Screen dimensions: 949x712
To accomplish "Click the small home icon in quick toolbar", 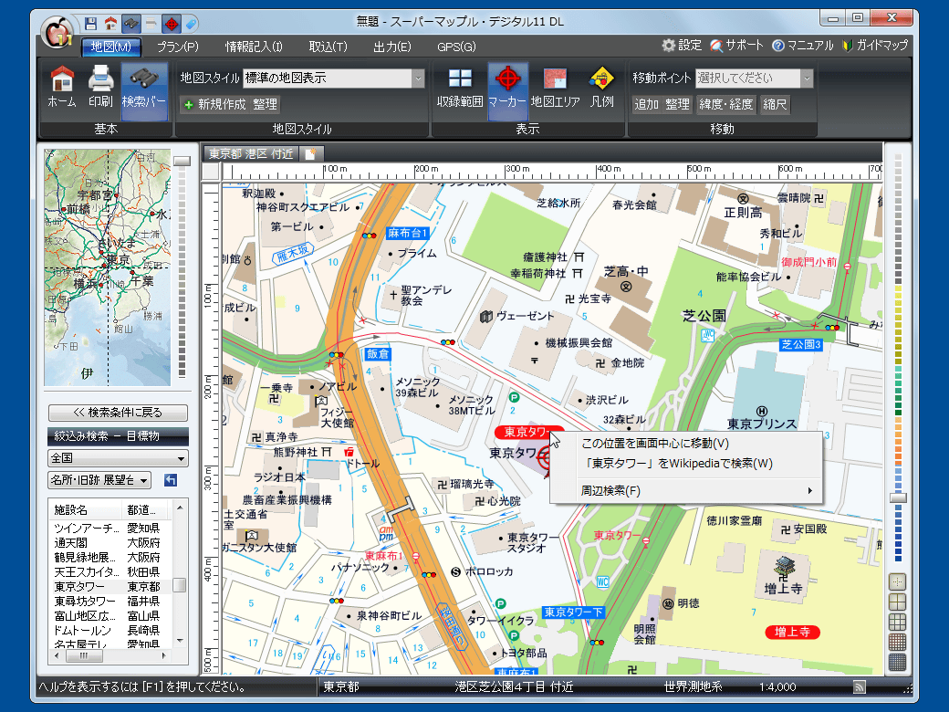I will click(x=110, y=24).
